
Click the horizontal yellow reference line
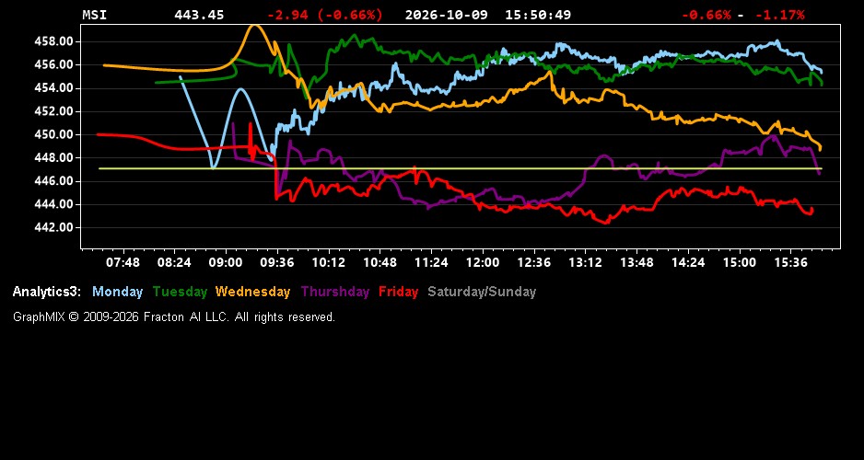(x=461, y=168)
